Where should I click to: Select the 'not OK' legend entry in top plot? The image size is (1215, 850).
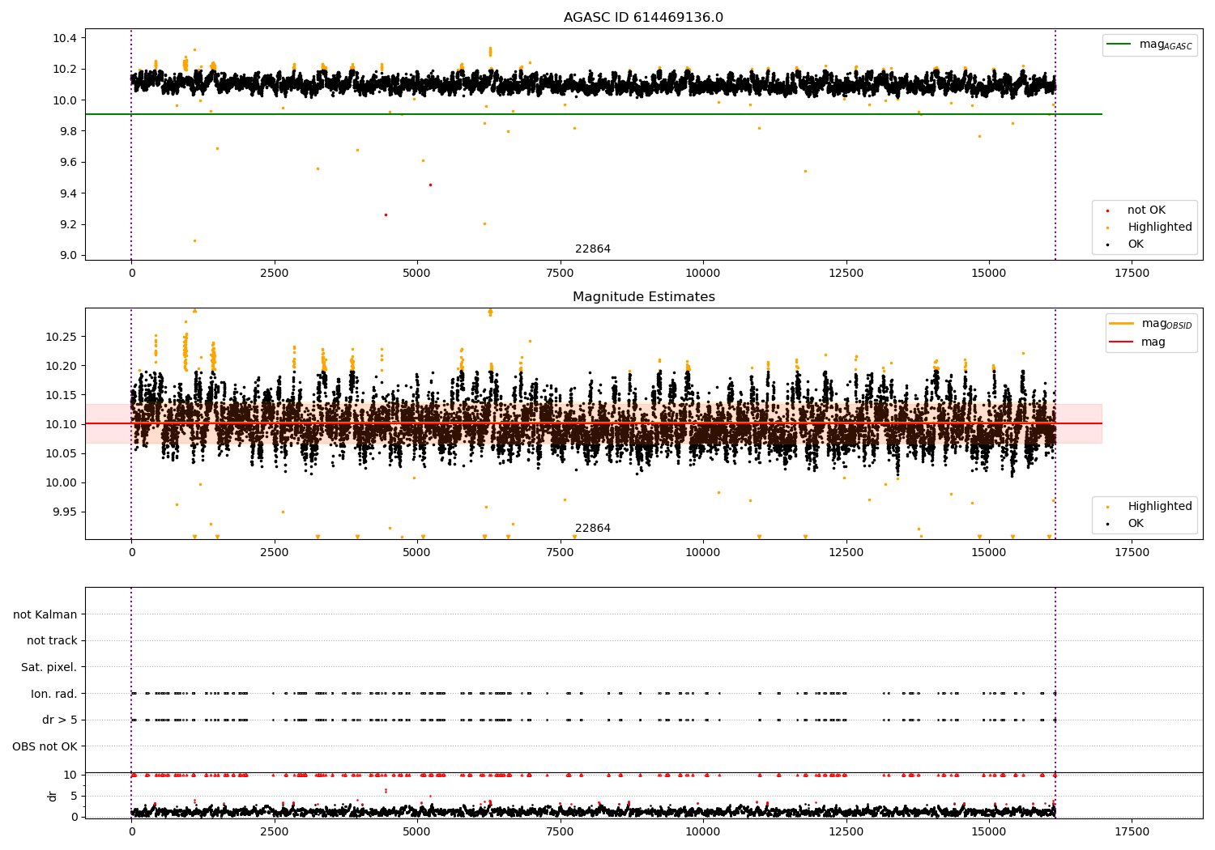[x=1145, y=210]
